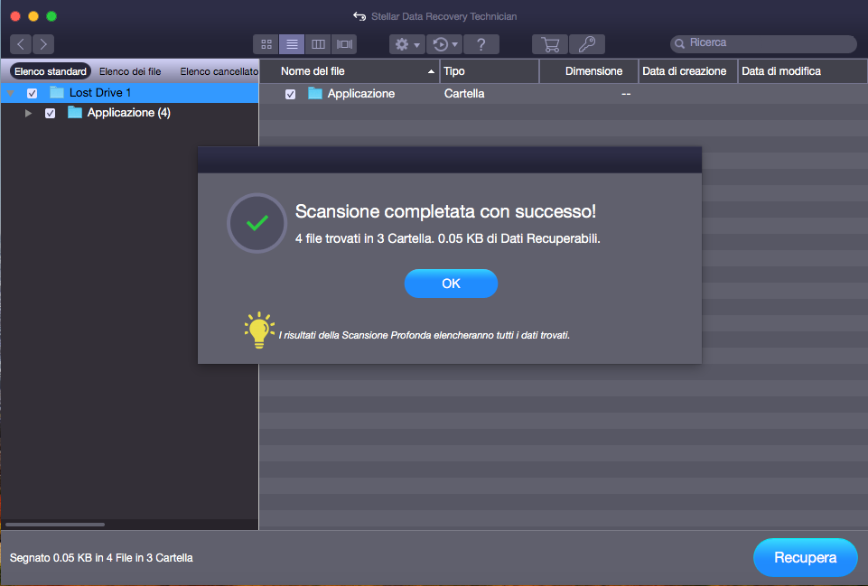Click the shopping cart buy icon

(549, 43)
